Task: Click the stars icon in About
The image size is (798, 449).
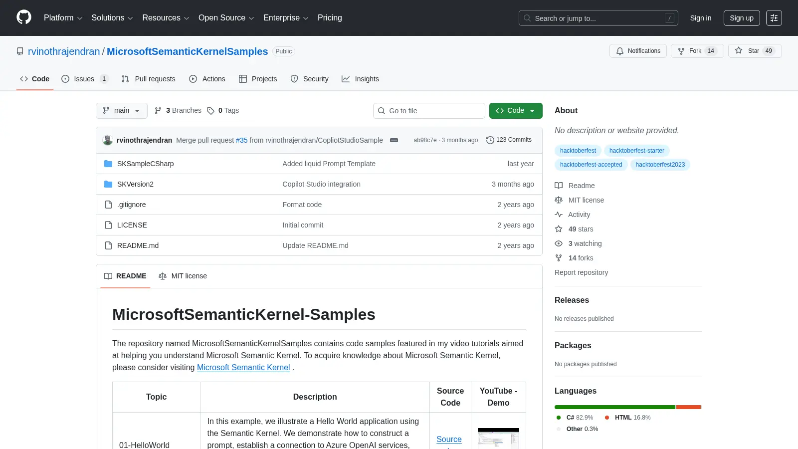Action: tap(559, 229)
